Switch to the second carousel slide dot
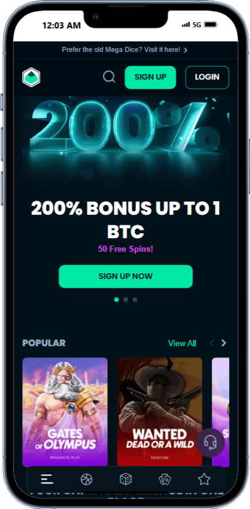The image size is (250, 509). (x=126, y=300)
